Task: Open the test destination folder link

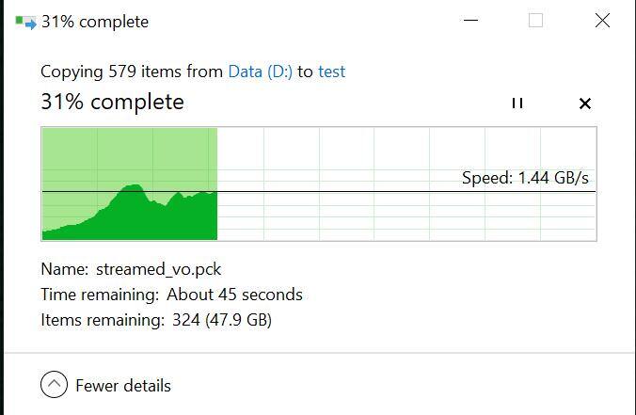Action: tap(331, 72)
